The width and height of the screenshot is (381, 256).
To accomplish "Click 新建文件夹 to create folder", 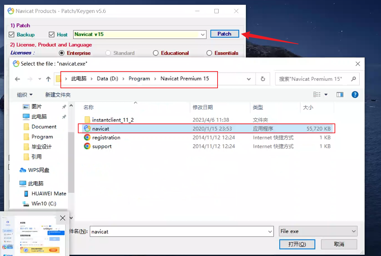I will coord(58,95).
